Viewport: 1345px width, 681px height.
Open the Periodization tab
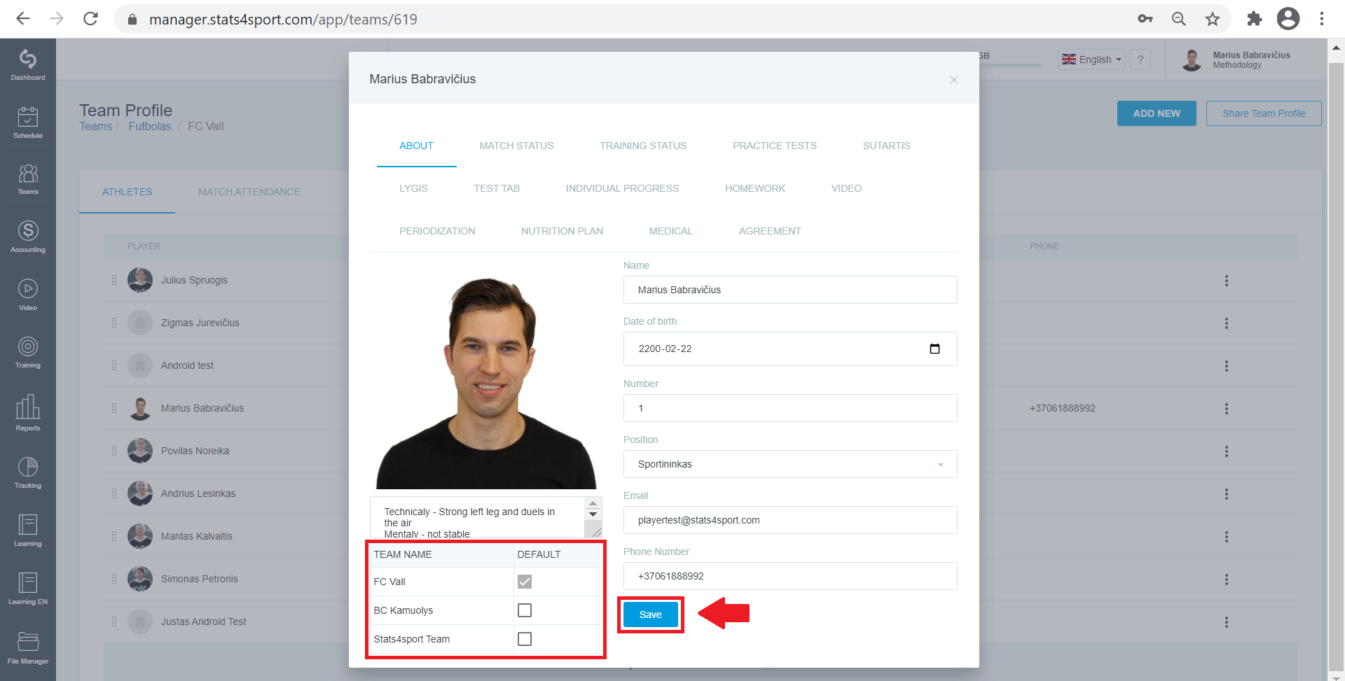437,231
